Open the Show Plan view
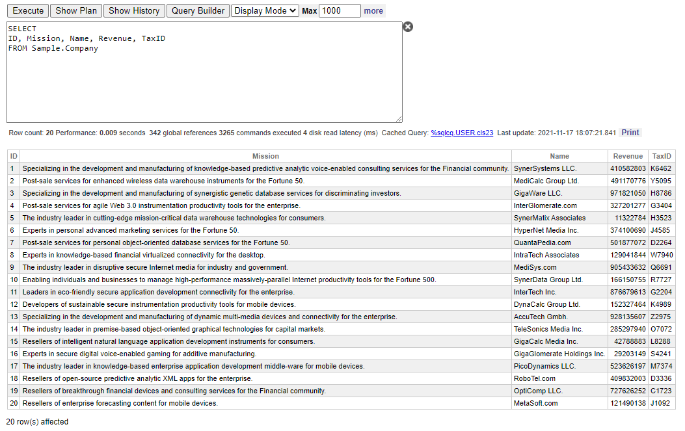The image size is (685, 431). click(76, 10)
